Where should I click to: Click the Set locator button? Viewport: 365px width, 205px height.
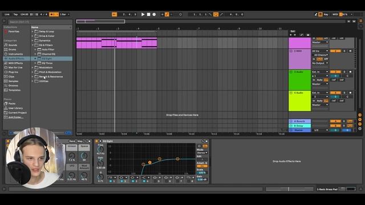[x=293, y=31]
